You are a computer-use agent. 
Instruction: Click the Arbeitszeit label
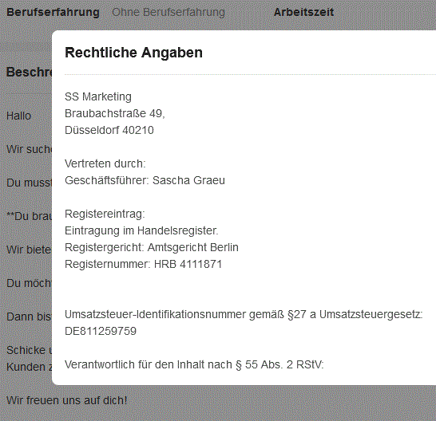coord(303,12)
